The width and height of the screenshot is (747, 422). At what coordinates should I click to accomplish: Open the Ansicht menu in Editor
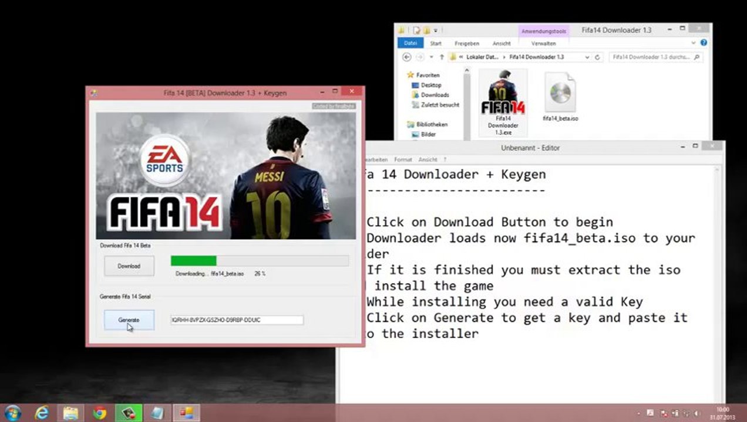pyautogui.click(x=428, y=159)
